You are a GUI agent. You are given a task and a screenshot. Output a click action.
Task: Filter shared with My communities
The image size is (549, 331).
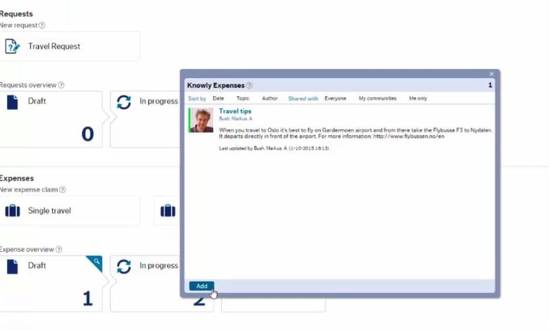pyautogui.click(x=377, y=99)
